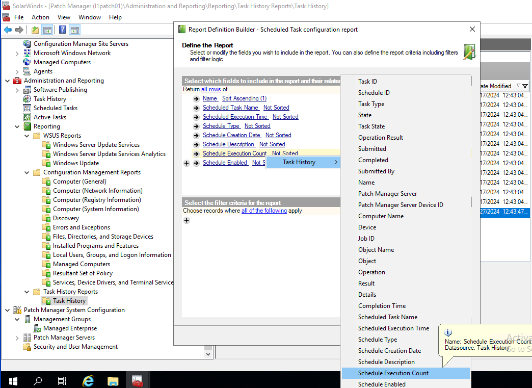532x388 pixels.
Task: Expand the Patch Manager Servers node
Action: click(x=17, y=338)
